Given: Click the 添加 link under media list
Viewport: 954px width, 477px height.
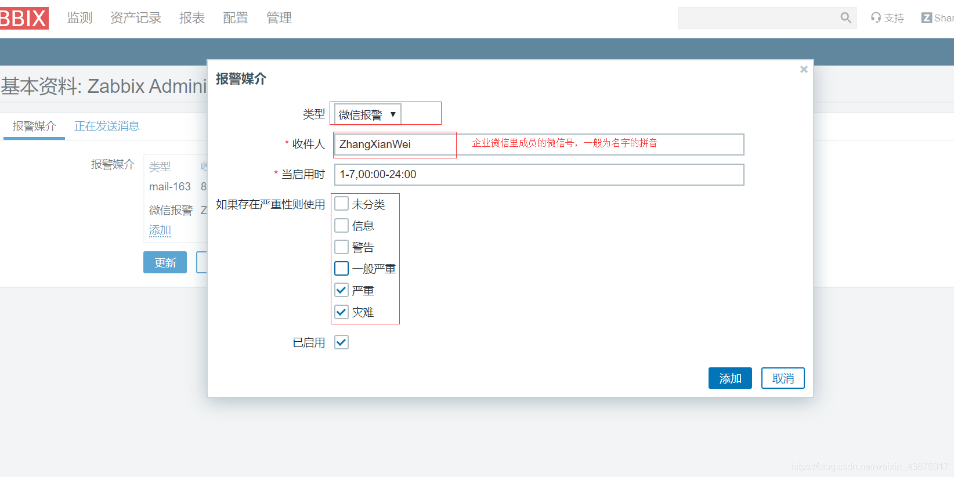Looking at the screenshot, I should [x=160, y=230].
